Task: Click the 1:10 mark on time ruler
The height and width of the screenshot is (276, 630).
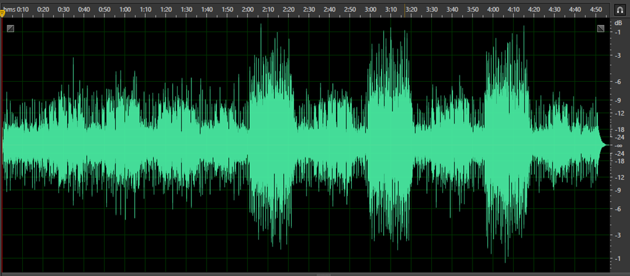Action: [146, 9]
